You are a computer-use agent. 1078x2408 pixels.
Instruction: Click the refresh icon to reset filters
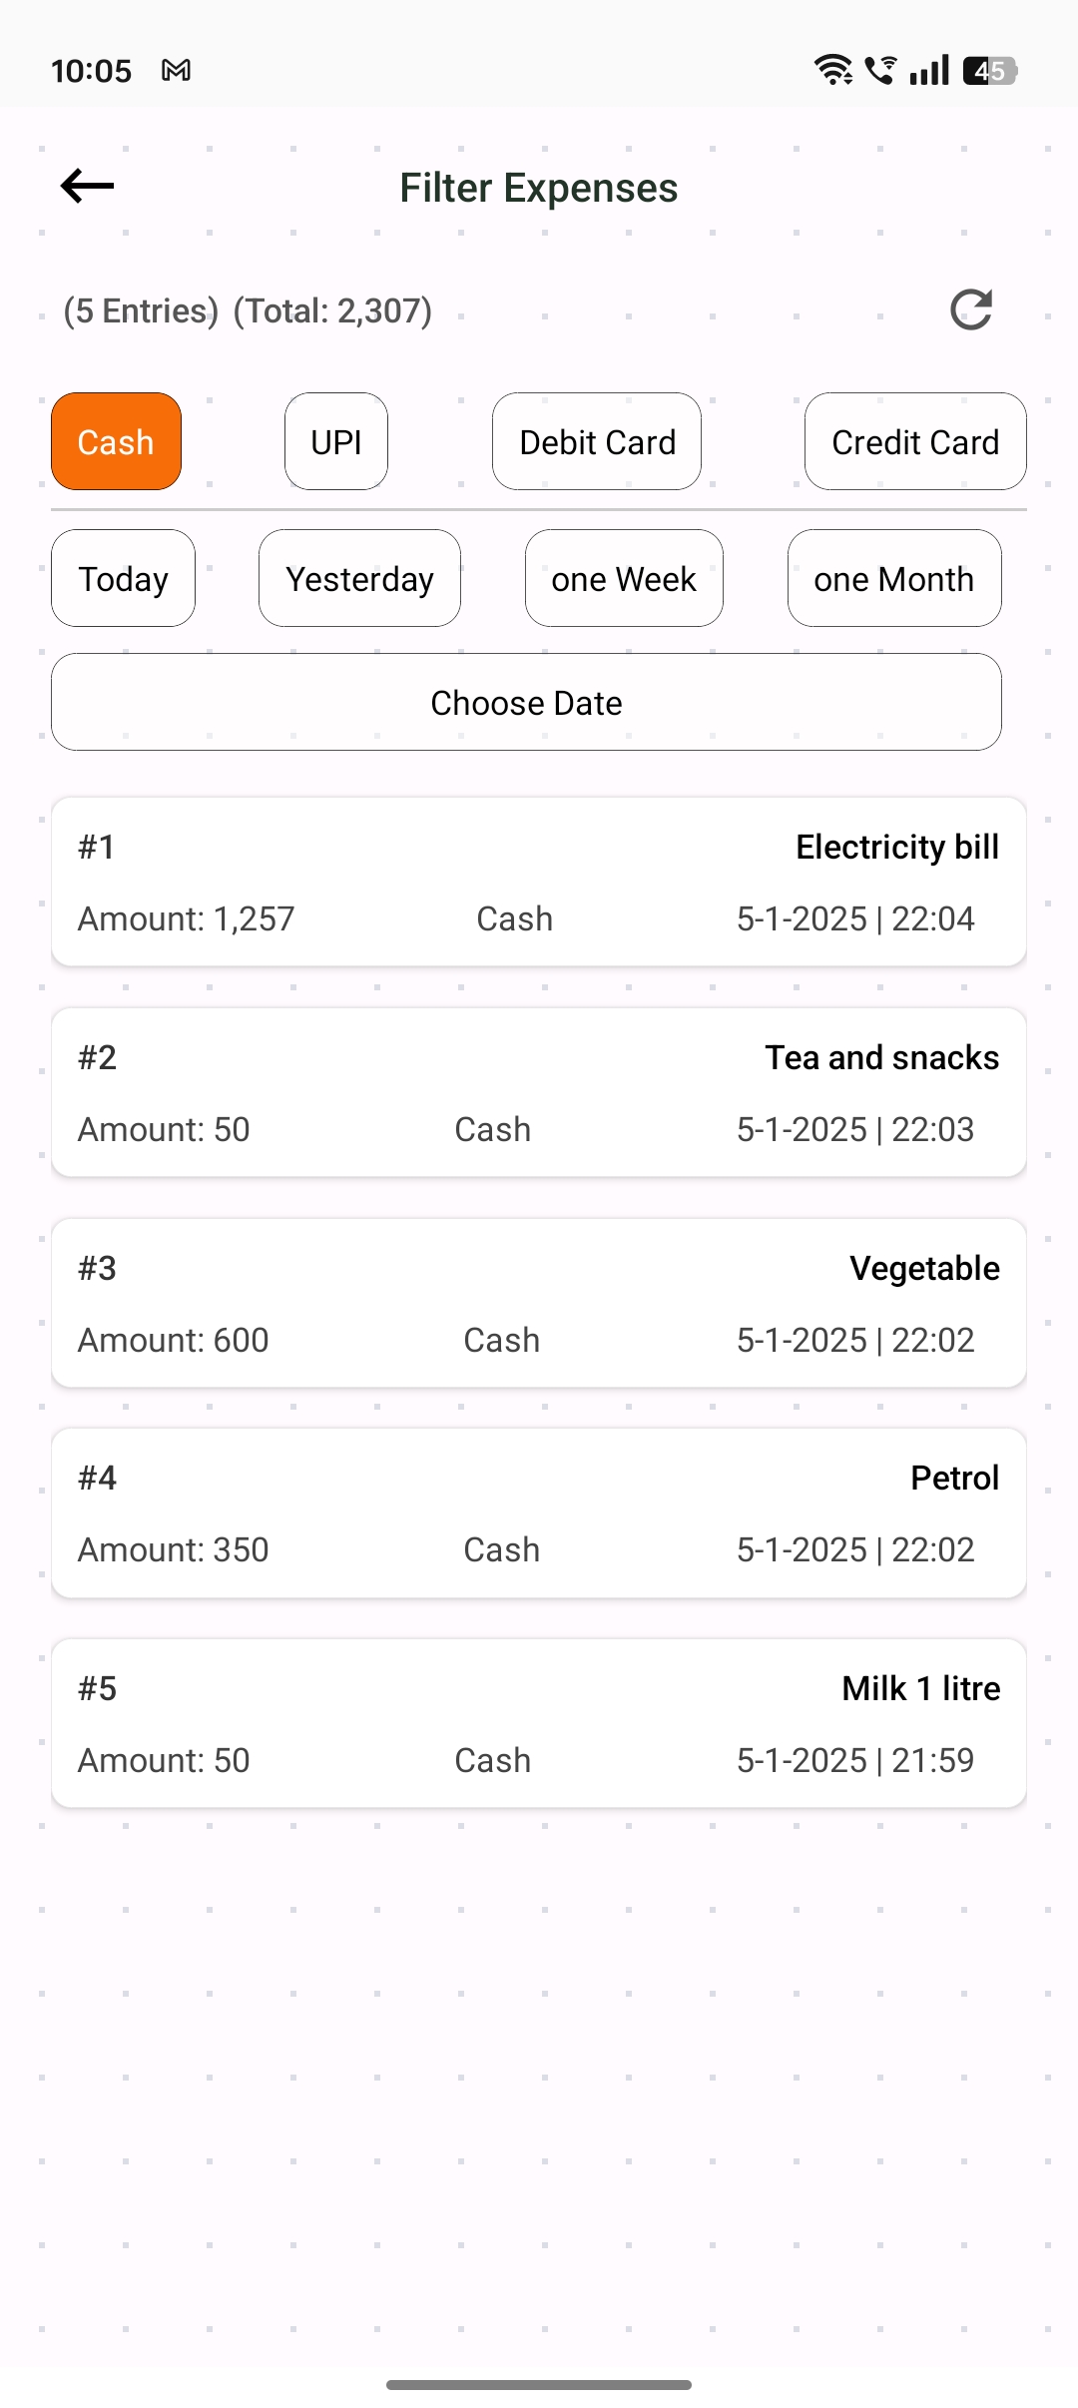click(x=970, y=309)
